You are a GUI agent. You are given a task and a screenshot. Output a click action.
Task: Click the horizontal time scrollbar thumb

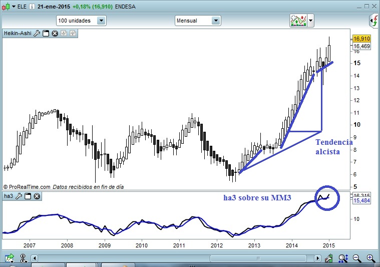click(258, 258)
